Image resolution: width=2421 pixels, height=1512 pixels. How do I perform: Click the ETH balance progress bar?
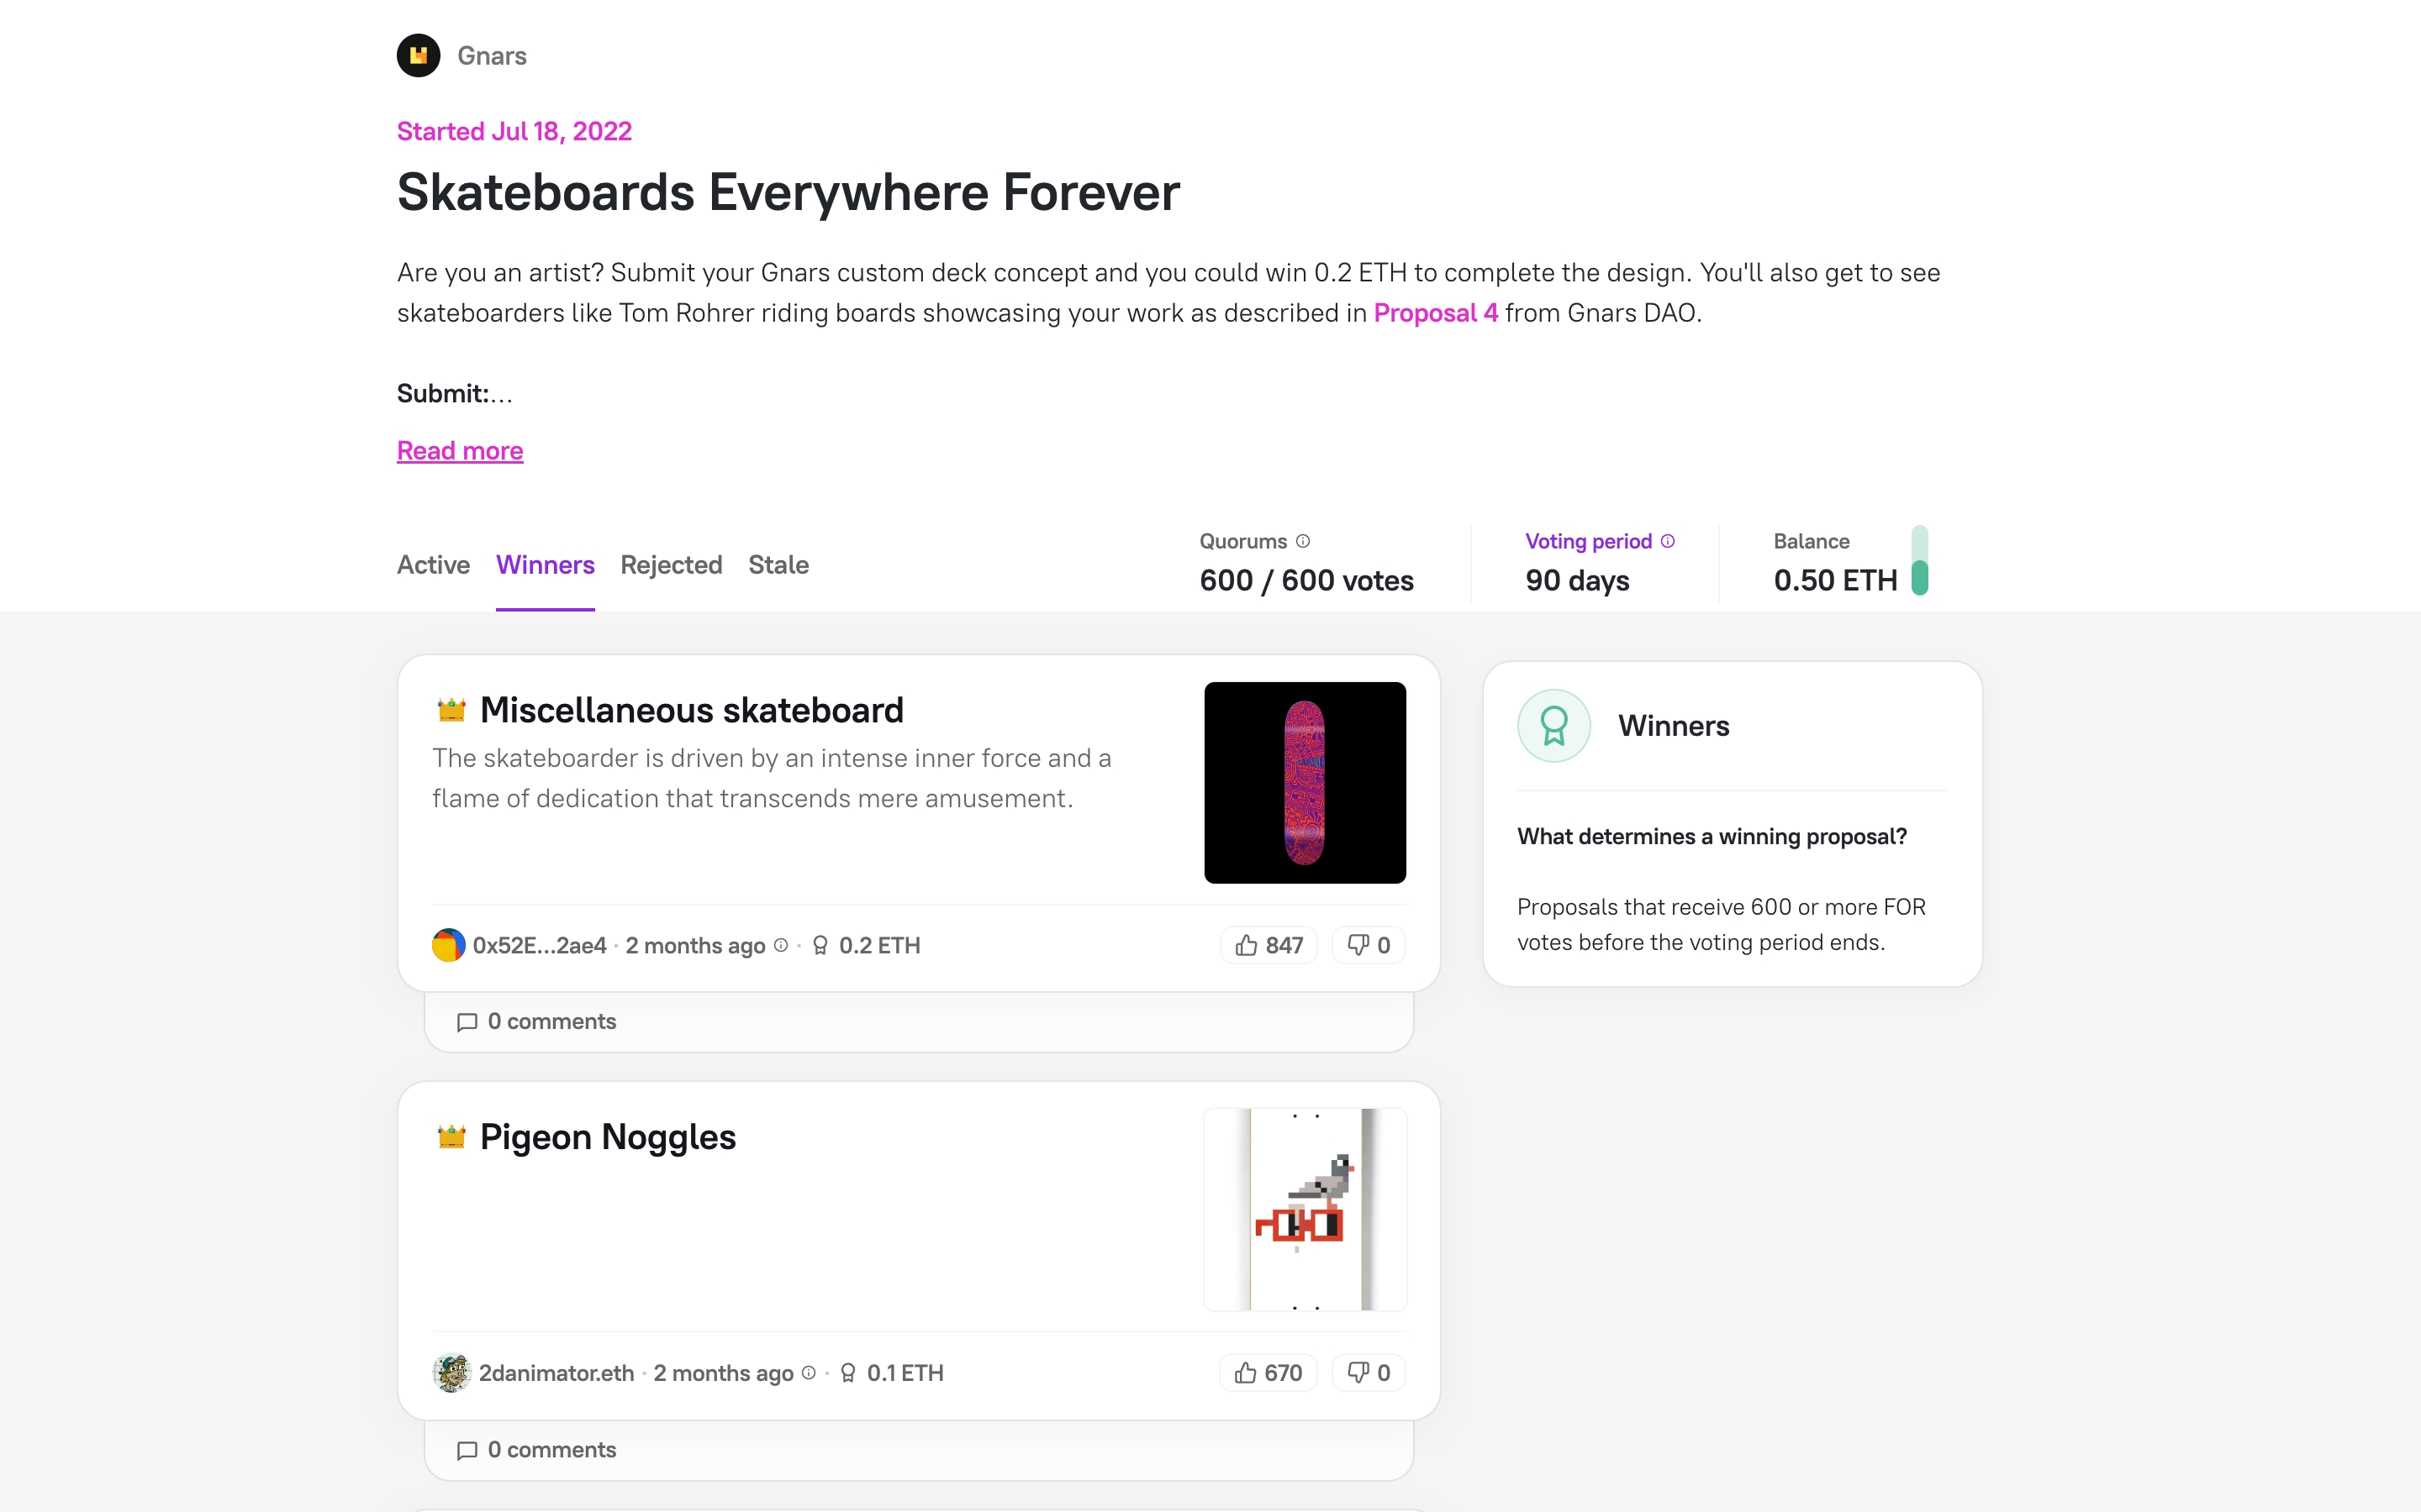(x=1919, y=561)
